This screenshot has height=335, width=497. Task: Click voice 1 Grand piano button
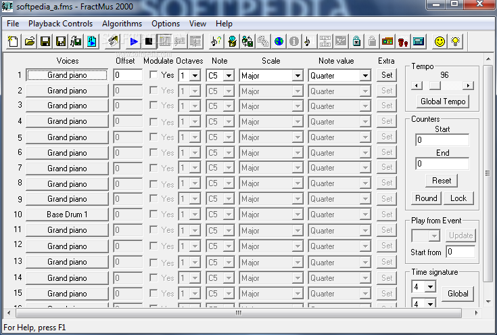coord(67,75)
